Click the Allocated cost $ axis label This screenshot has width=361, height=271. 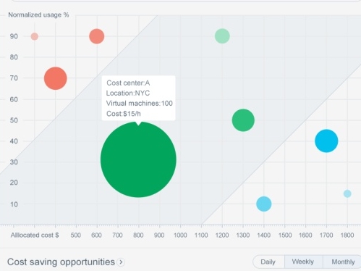point(35,235)
